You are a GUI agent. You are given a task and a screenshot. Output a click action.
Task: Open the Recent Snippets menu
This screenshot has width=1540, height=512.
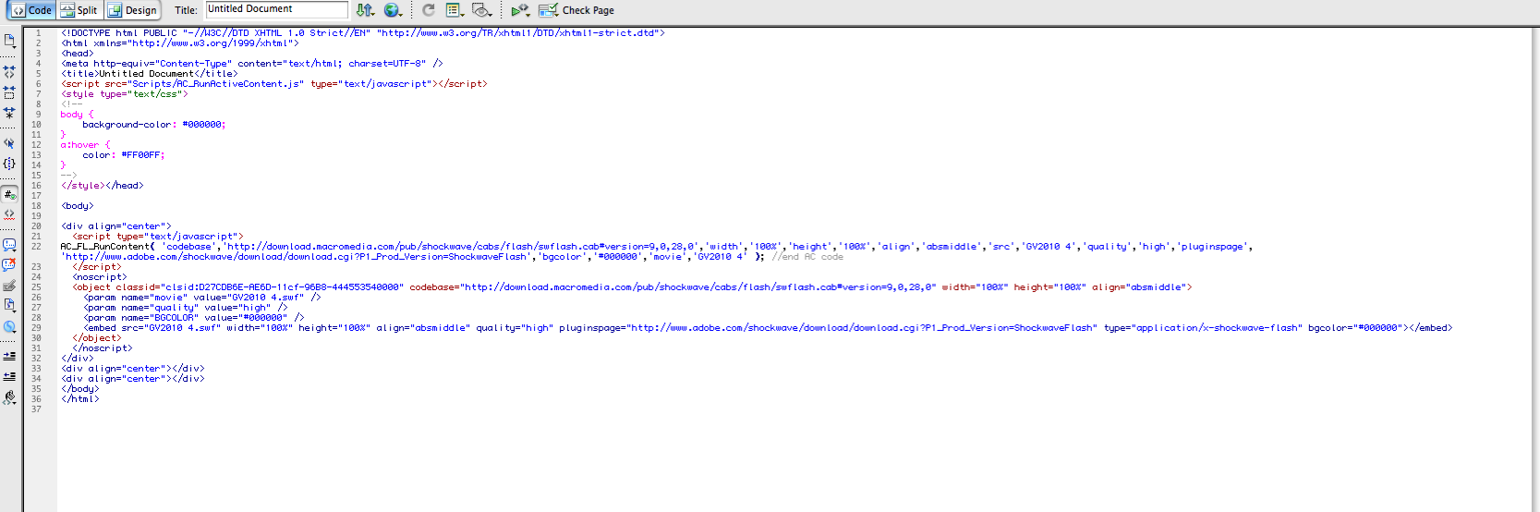pyautogui.click(x=9, y=306)
